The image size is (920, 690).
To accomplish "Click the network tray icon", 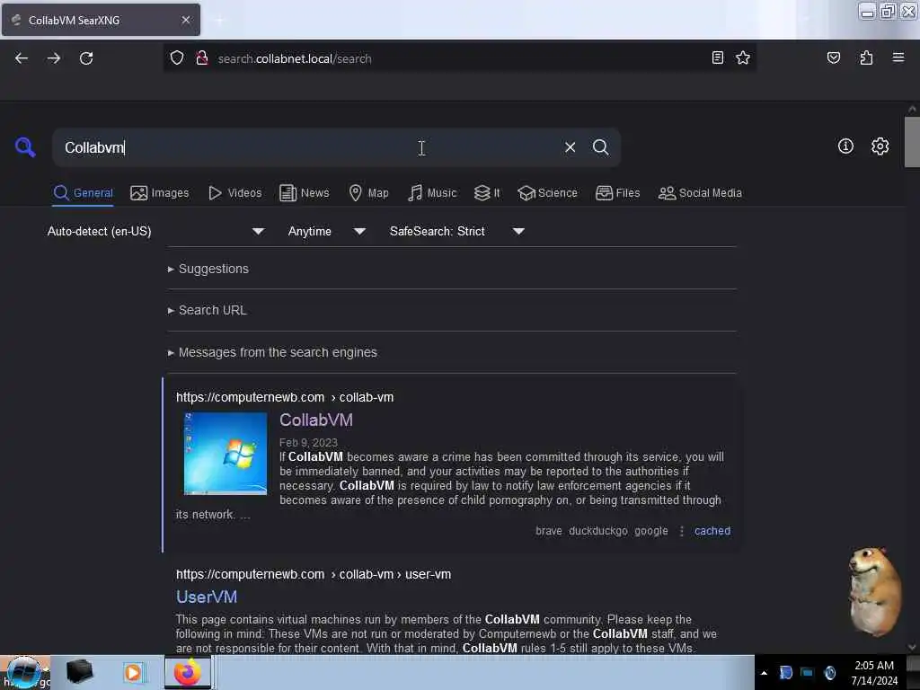I will [808, 672].
